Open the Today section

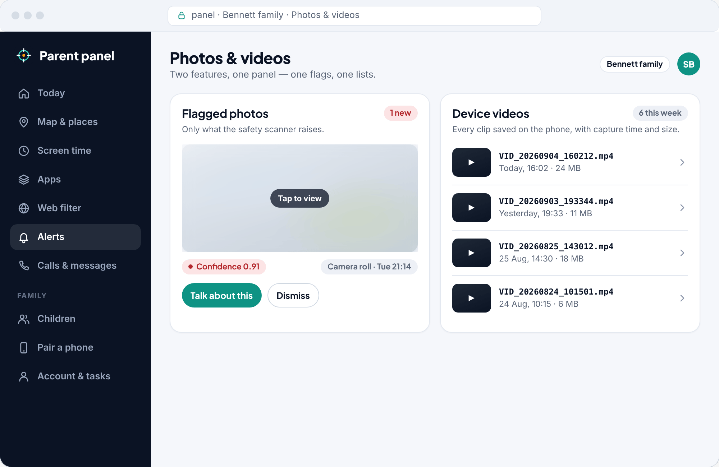75,93
